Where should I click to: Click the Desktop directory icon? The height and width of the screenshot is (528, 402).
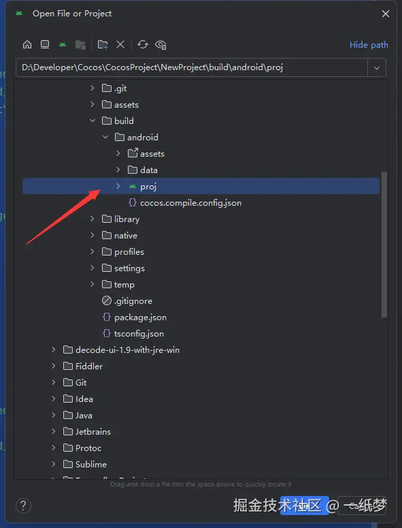click(x=45, y=44)
